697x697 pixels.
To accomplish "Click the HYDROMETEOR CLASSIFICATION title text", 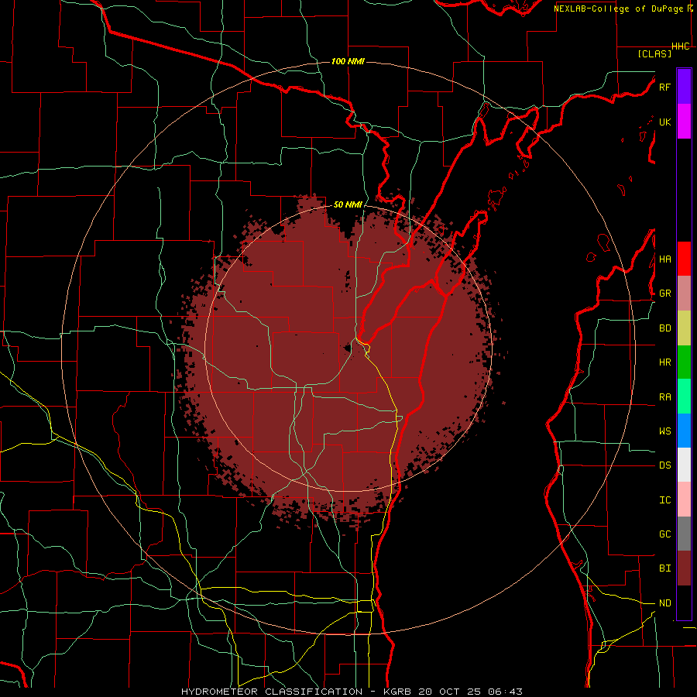I will coord(272,692).
